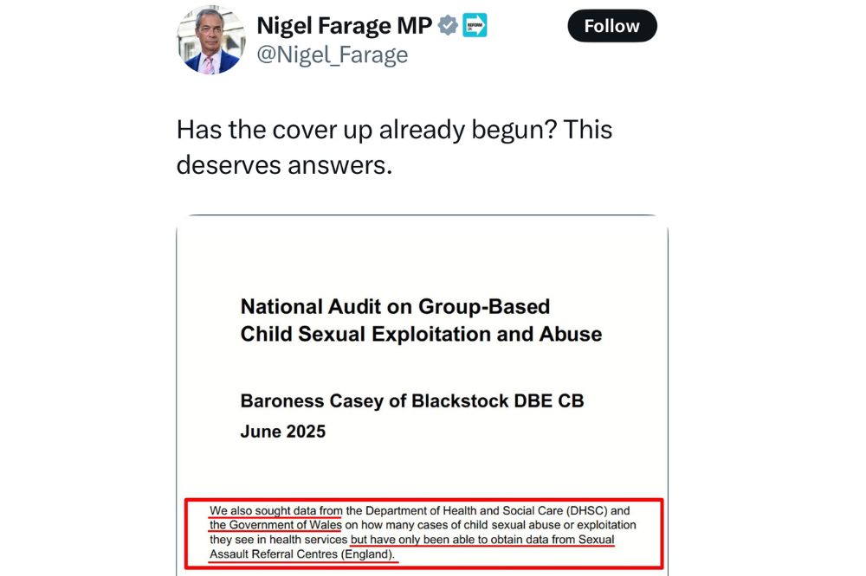Open Nigel Farage's profile picture
866x576 pixels.
point(211,40)
